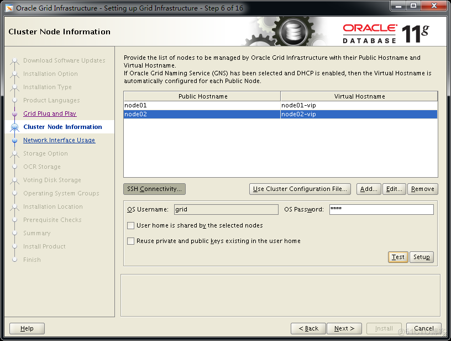Click the SSH Connectivity button
This screenshot has width=451, height=341.
[x=154, y=189]
